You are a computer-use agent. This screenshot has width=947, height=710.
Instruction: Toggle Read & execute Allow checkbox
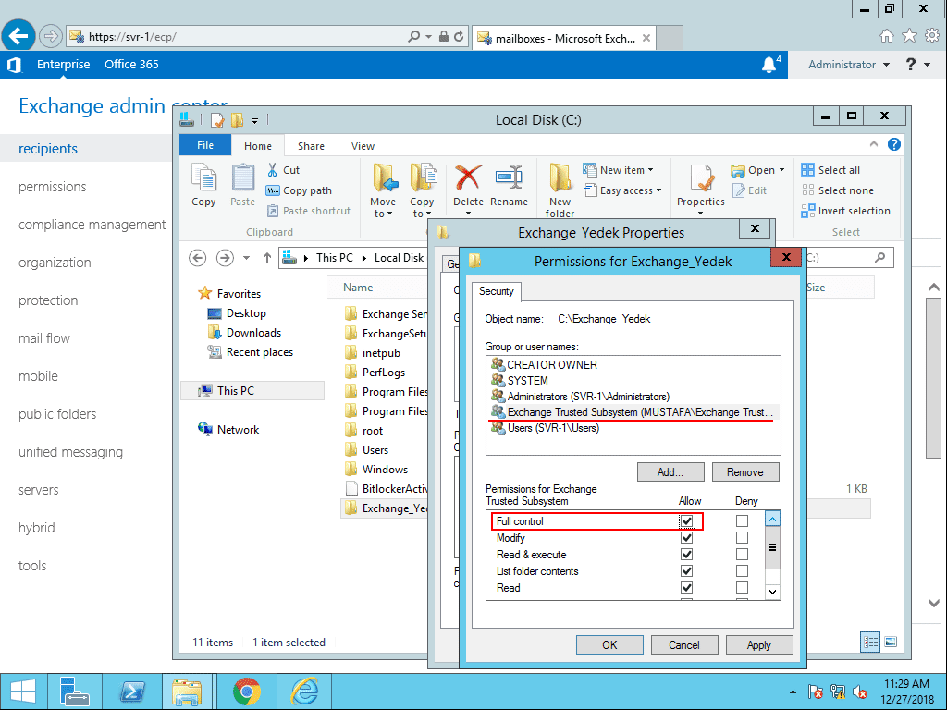pos(687,555)
